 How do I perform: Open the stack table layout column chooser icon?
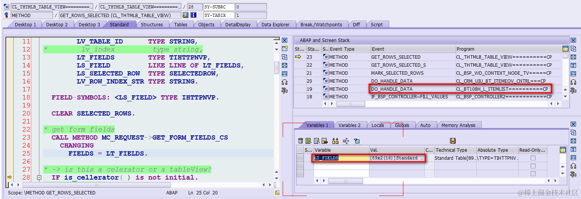[x=565, y=49]
